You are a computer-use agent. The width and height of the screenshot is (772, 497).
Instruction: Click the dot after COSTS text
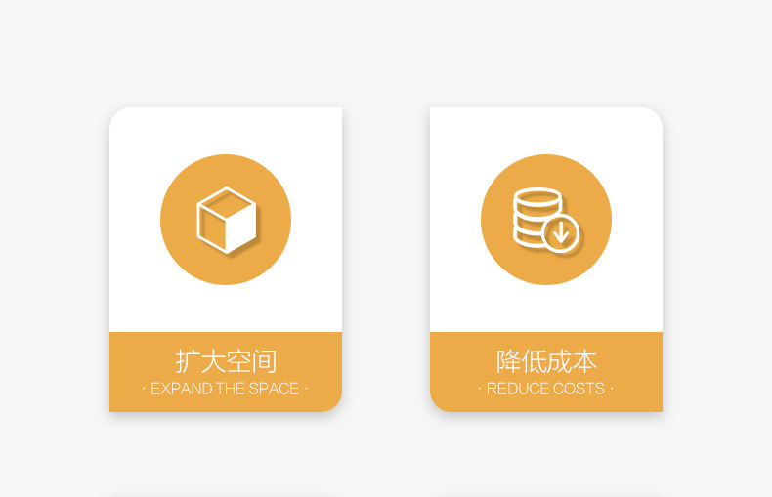612,389
